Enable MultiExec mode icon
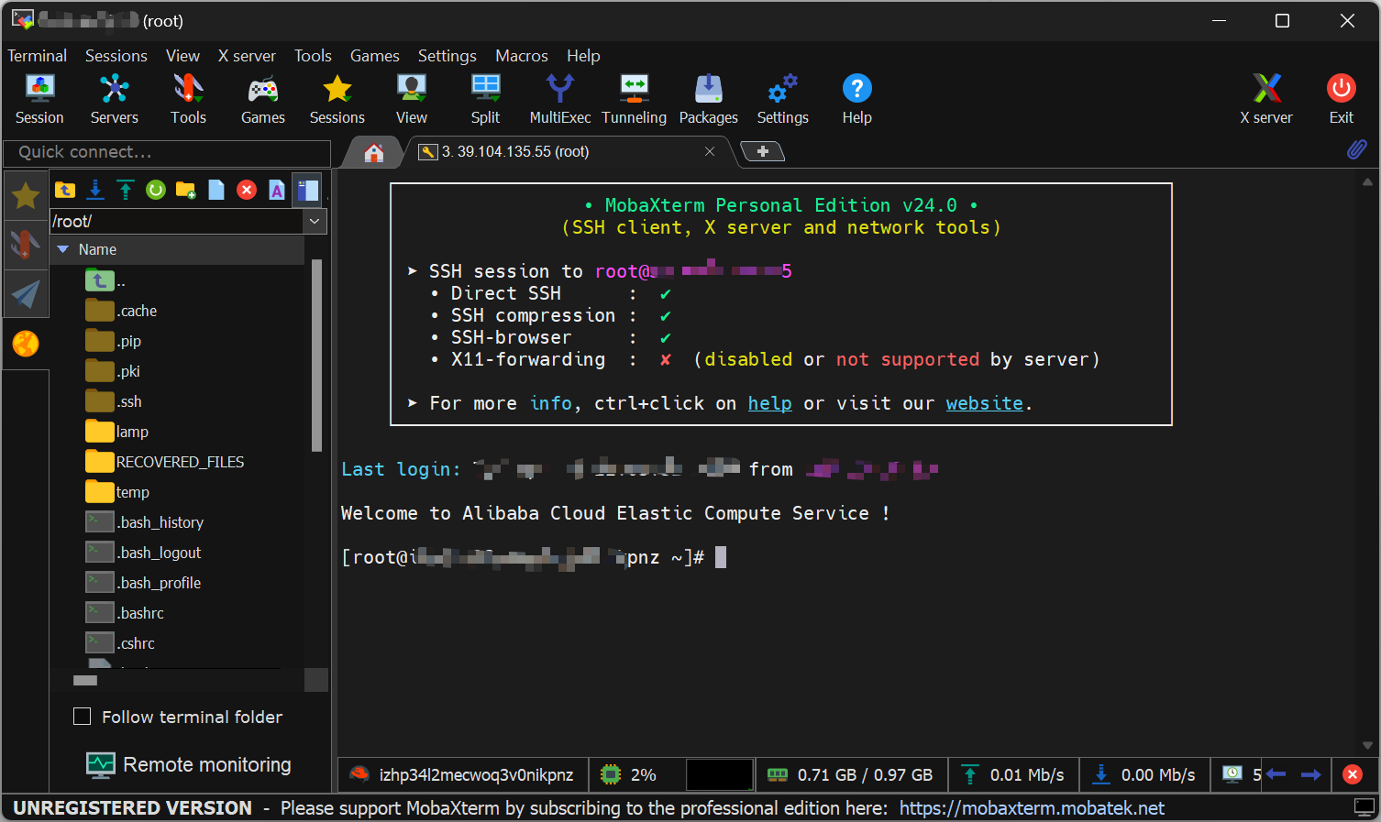The image size is (1381, 822). click(x=559, y=99)
